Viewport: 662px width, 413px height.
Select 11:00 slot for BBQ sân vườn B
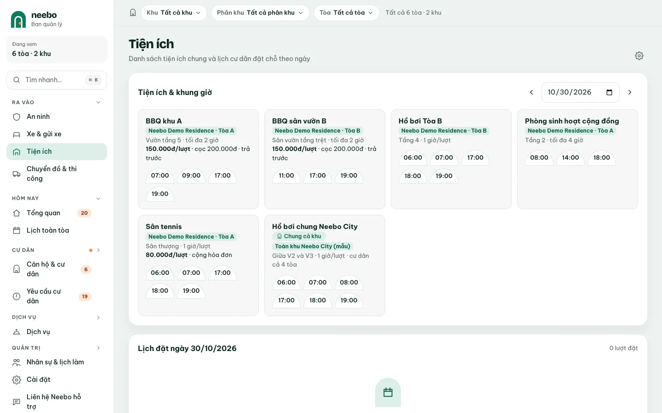286,176
